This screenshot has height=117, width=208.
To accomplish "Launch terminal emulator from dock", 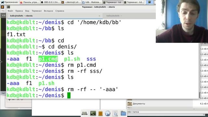I will coord(93,113).
